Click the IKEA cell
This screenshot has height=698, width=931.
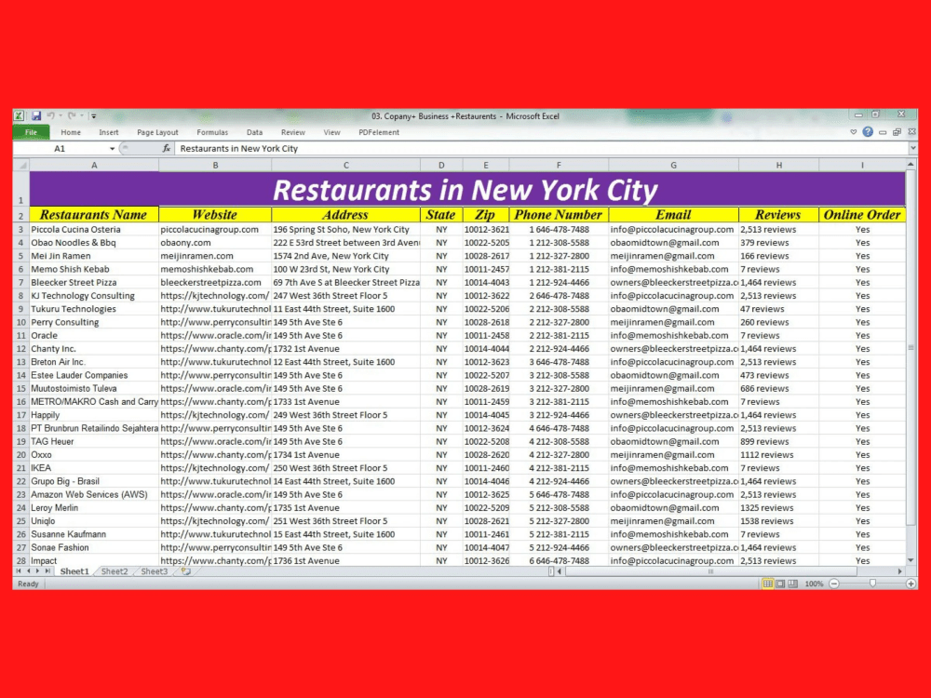(x=94, y=468)
